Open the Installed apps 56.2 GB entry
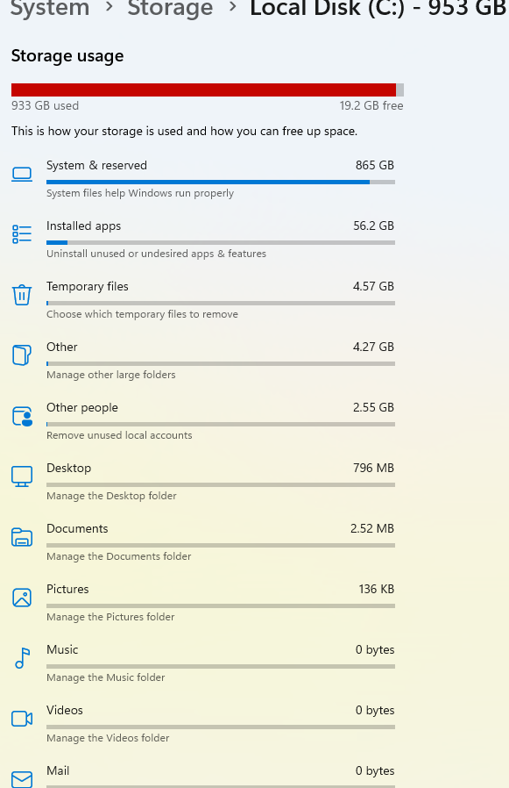This screenshot has width=509, height=788. (x=221, y=239)
